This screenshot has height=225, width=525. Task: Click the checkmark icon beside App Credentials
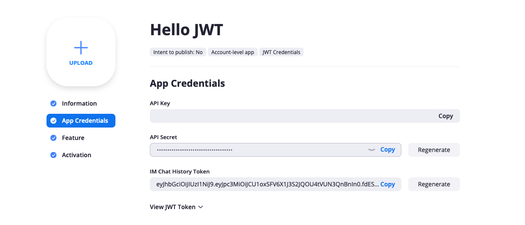pos(53,121)
